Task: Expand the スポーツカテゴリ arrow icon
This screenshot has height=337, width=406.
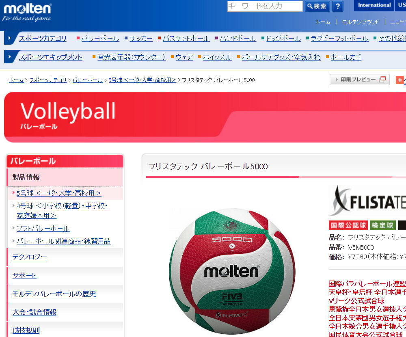Action: click(x=10, y=38)
